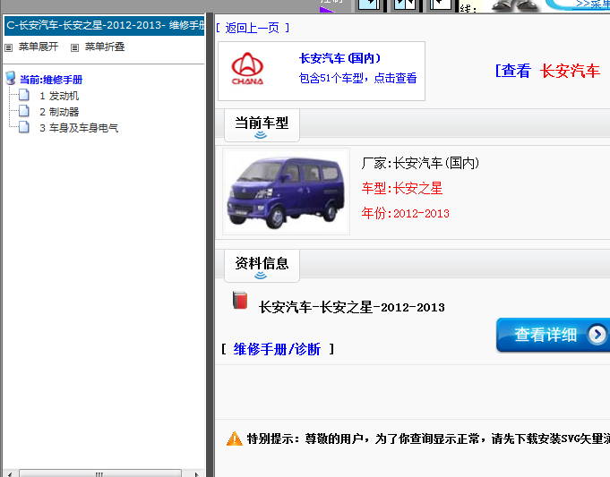Click the computer icon beside 当前:维修手册
This screenshot has height=477, width=610.
(x=11, y=78)
